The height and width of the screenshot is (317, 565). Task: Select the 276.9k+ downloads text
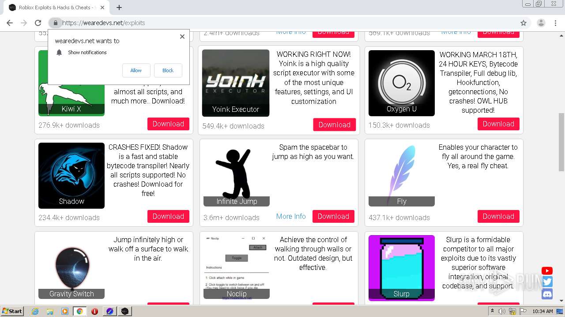click(x=69, y=125)
